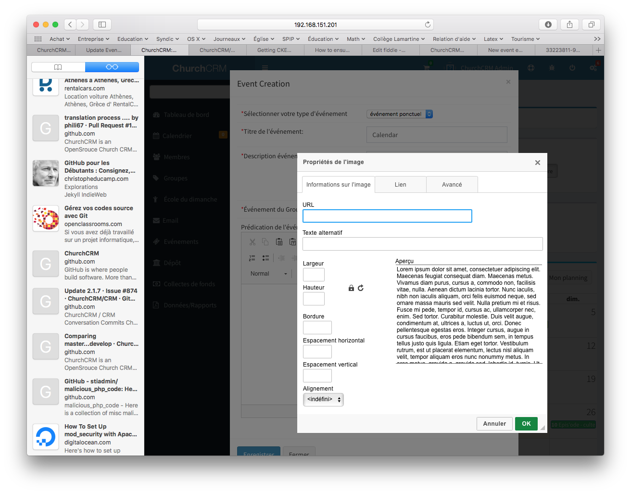The width and height of the screenshot is (631, 494).
Task: Insert a bulleted list in editor
Action: coord(265,258)
